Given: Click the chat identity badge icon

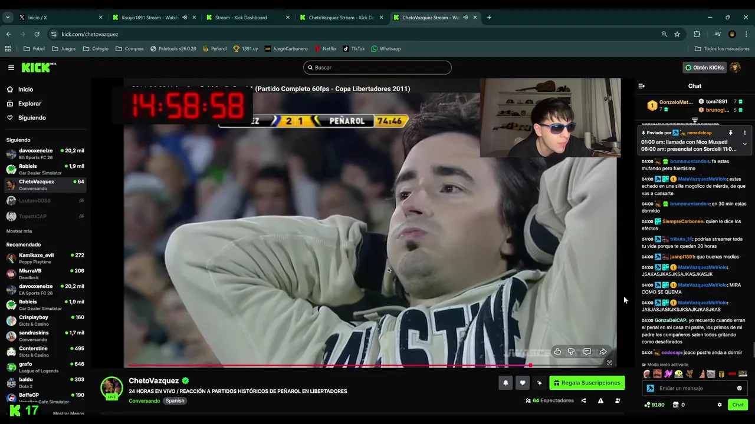Looking at the screenshot, I should click(x=650, y=389).
